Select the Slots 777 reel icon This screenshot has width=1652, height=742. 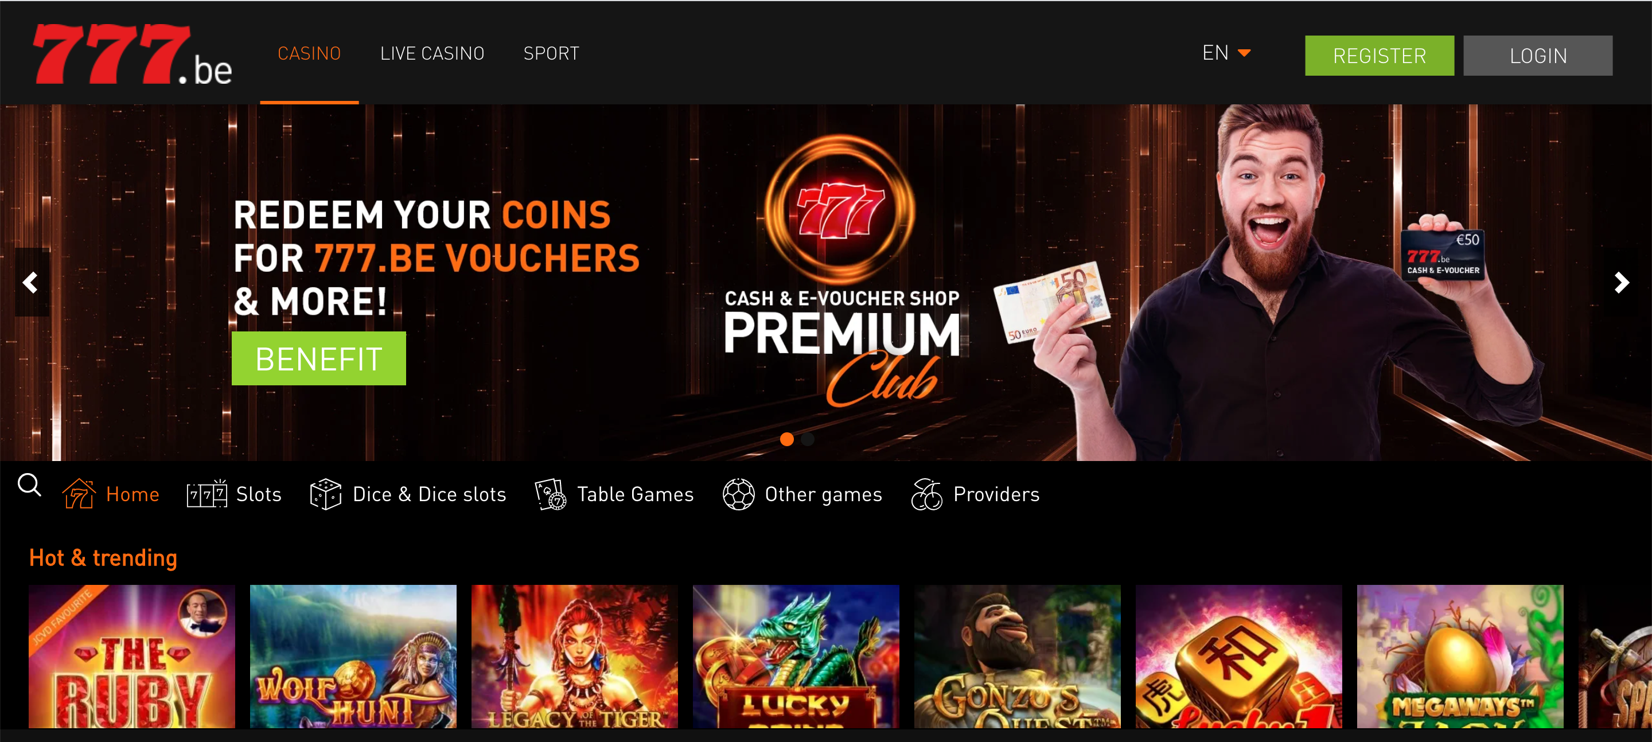[206, 494]
